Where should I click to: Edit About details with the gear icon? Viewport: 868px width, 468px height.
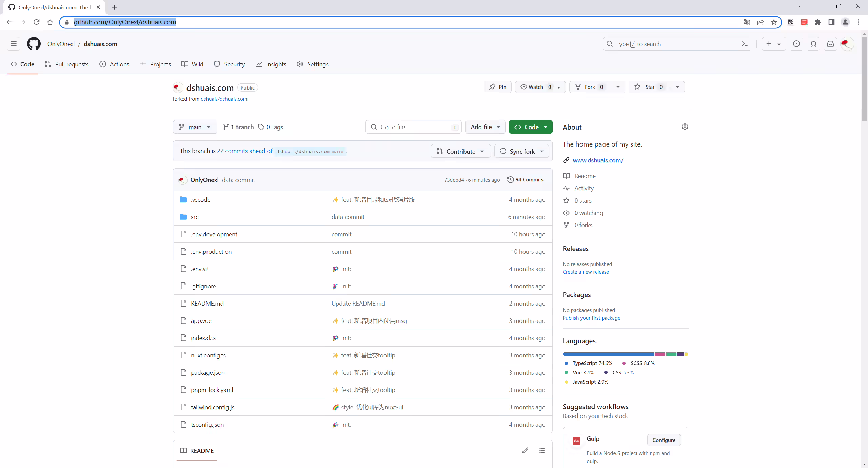(685, 127)
